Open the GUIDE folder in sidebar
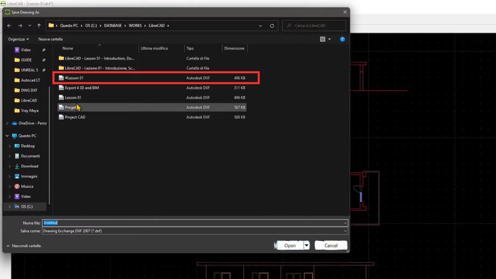 pyautogui.click(x=26, y=60)
